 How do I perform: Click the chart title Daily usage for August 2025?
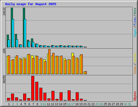pos(31,4)
